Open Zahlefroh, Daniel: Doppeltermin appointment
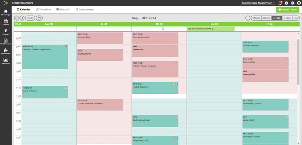Viewport: 302px width, 145px height. click(x=45, y=57)
